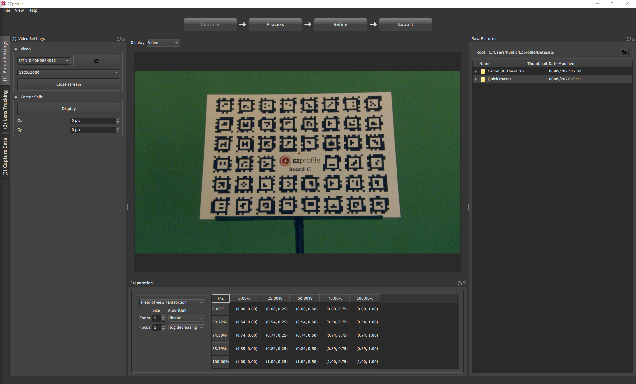Image resolution: width=636 pixels, height=384 pixels.
Task: Collapse the Center Shift section
Action: pos(16,97)
